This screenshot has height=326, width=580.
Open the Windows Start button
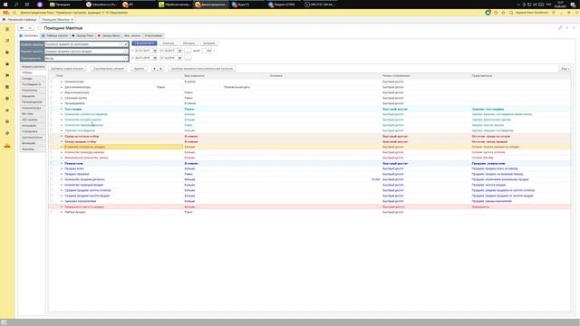5,5
